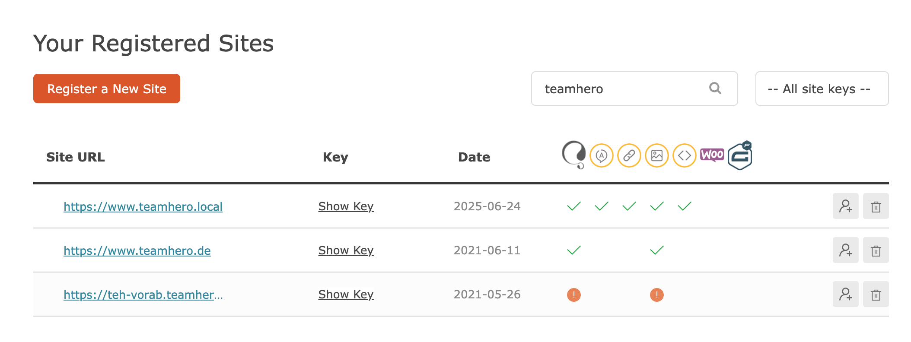Show Key for teamhero.local
The width and height of the screenshot is (911, 342).
[x=346, y=206]
